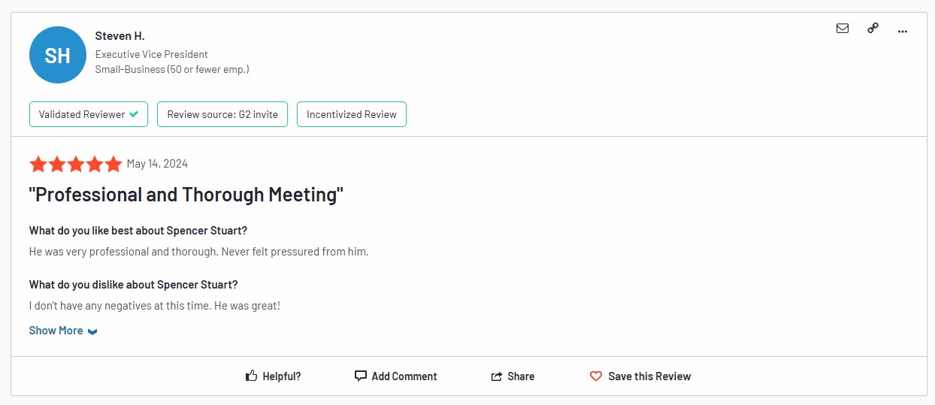935x405 pixels.
Task: Click the green Validated Reviewer checkmark
Action: coord(134,114)
